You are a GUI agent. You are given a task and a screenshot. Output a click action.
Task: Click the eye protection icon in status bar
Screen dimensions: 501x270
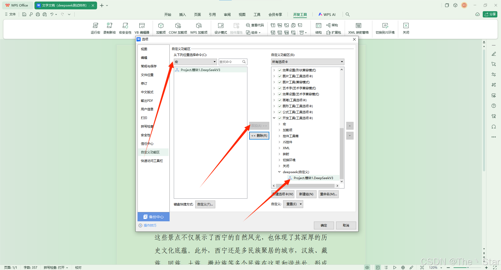[x=367, y=267]
